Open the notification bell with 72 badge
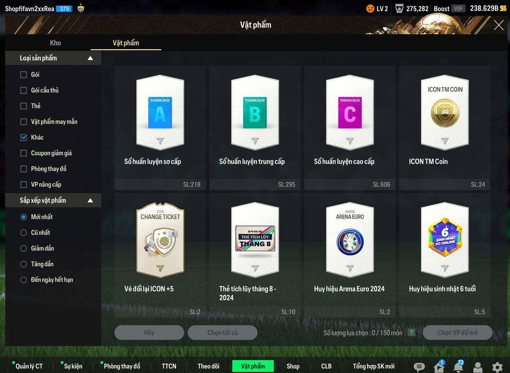Screen dimensions: 510x373 pos(458,366)
